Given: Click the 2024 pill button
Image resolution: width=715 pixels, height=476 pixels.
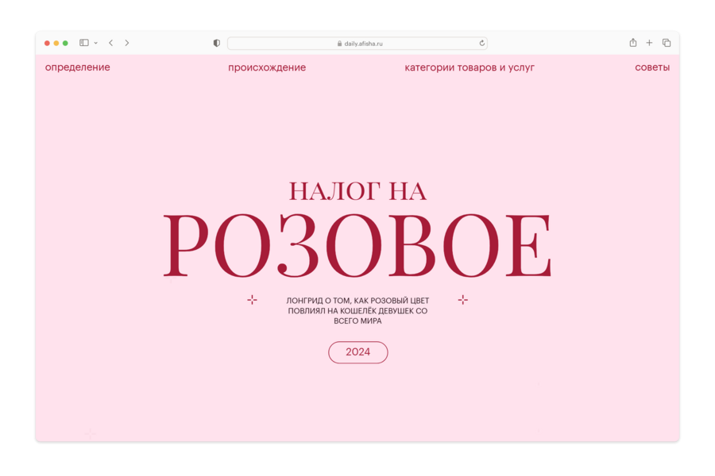Looking at the screenshot, I should tap(358, 352).
